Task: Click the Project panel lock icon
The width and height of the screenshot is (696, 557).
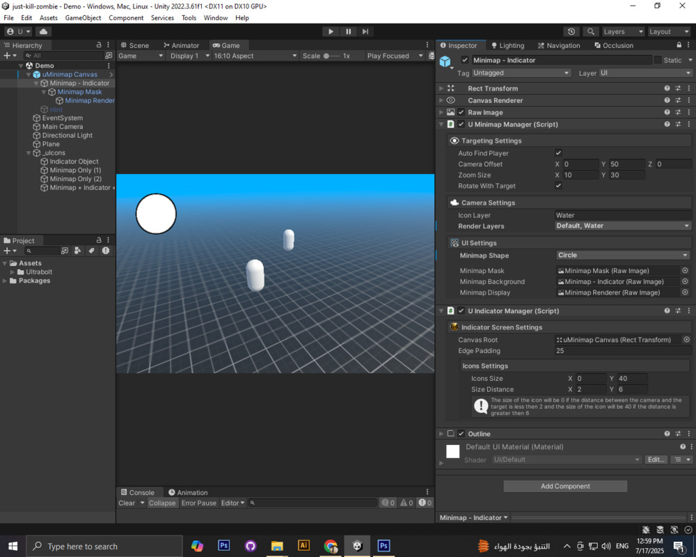Action: pyautogui.click(x=99, y=240)
